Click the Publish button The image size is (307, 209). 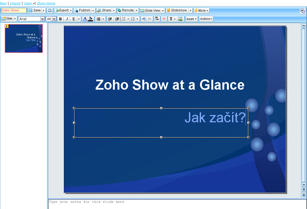(82, 10)
